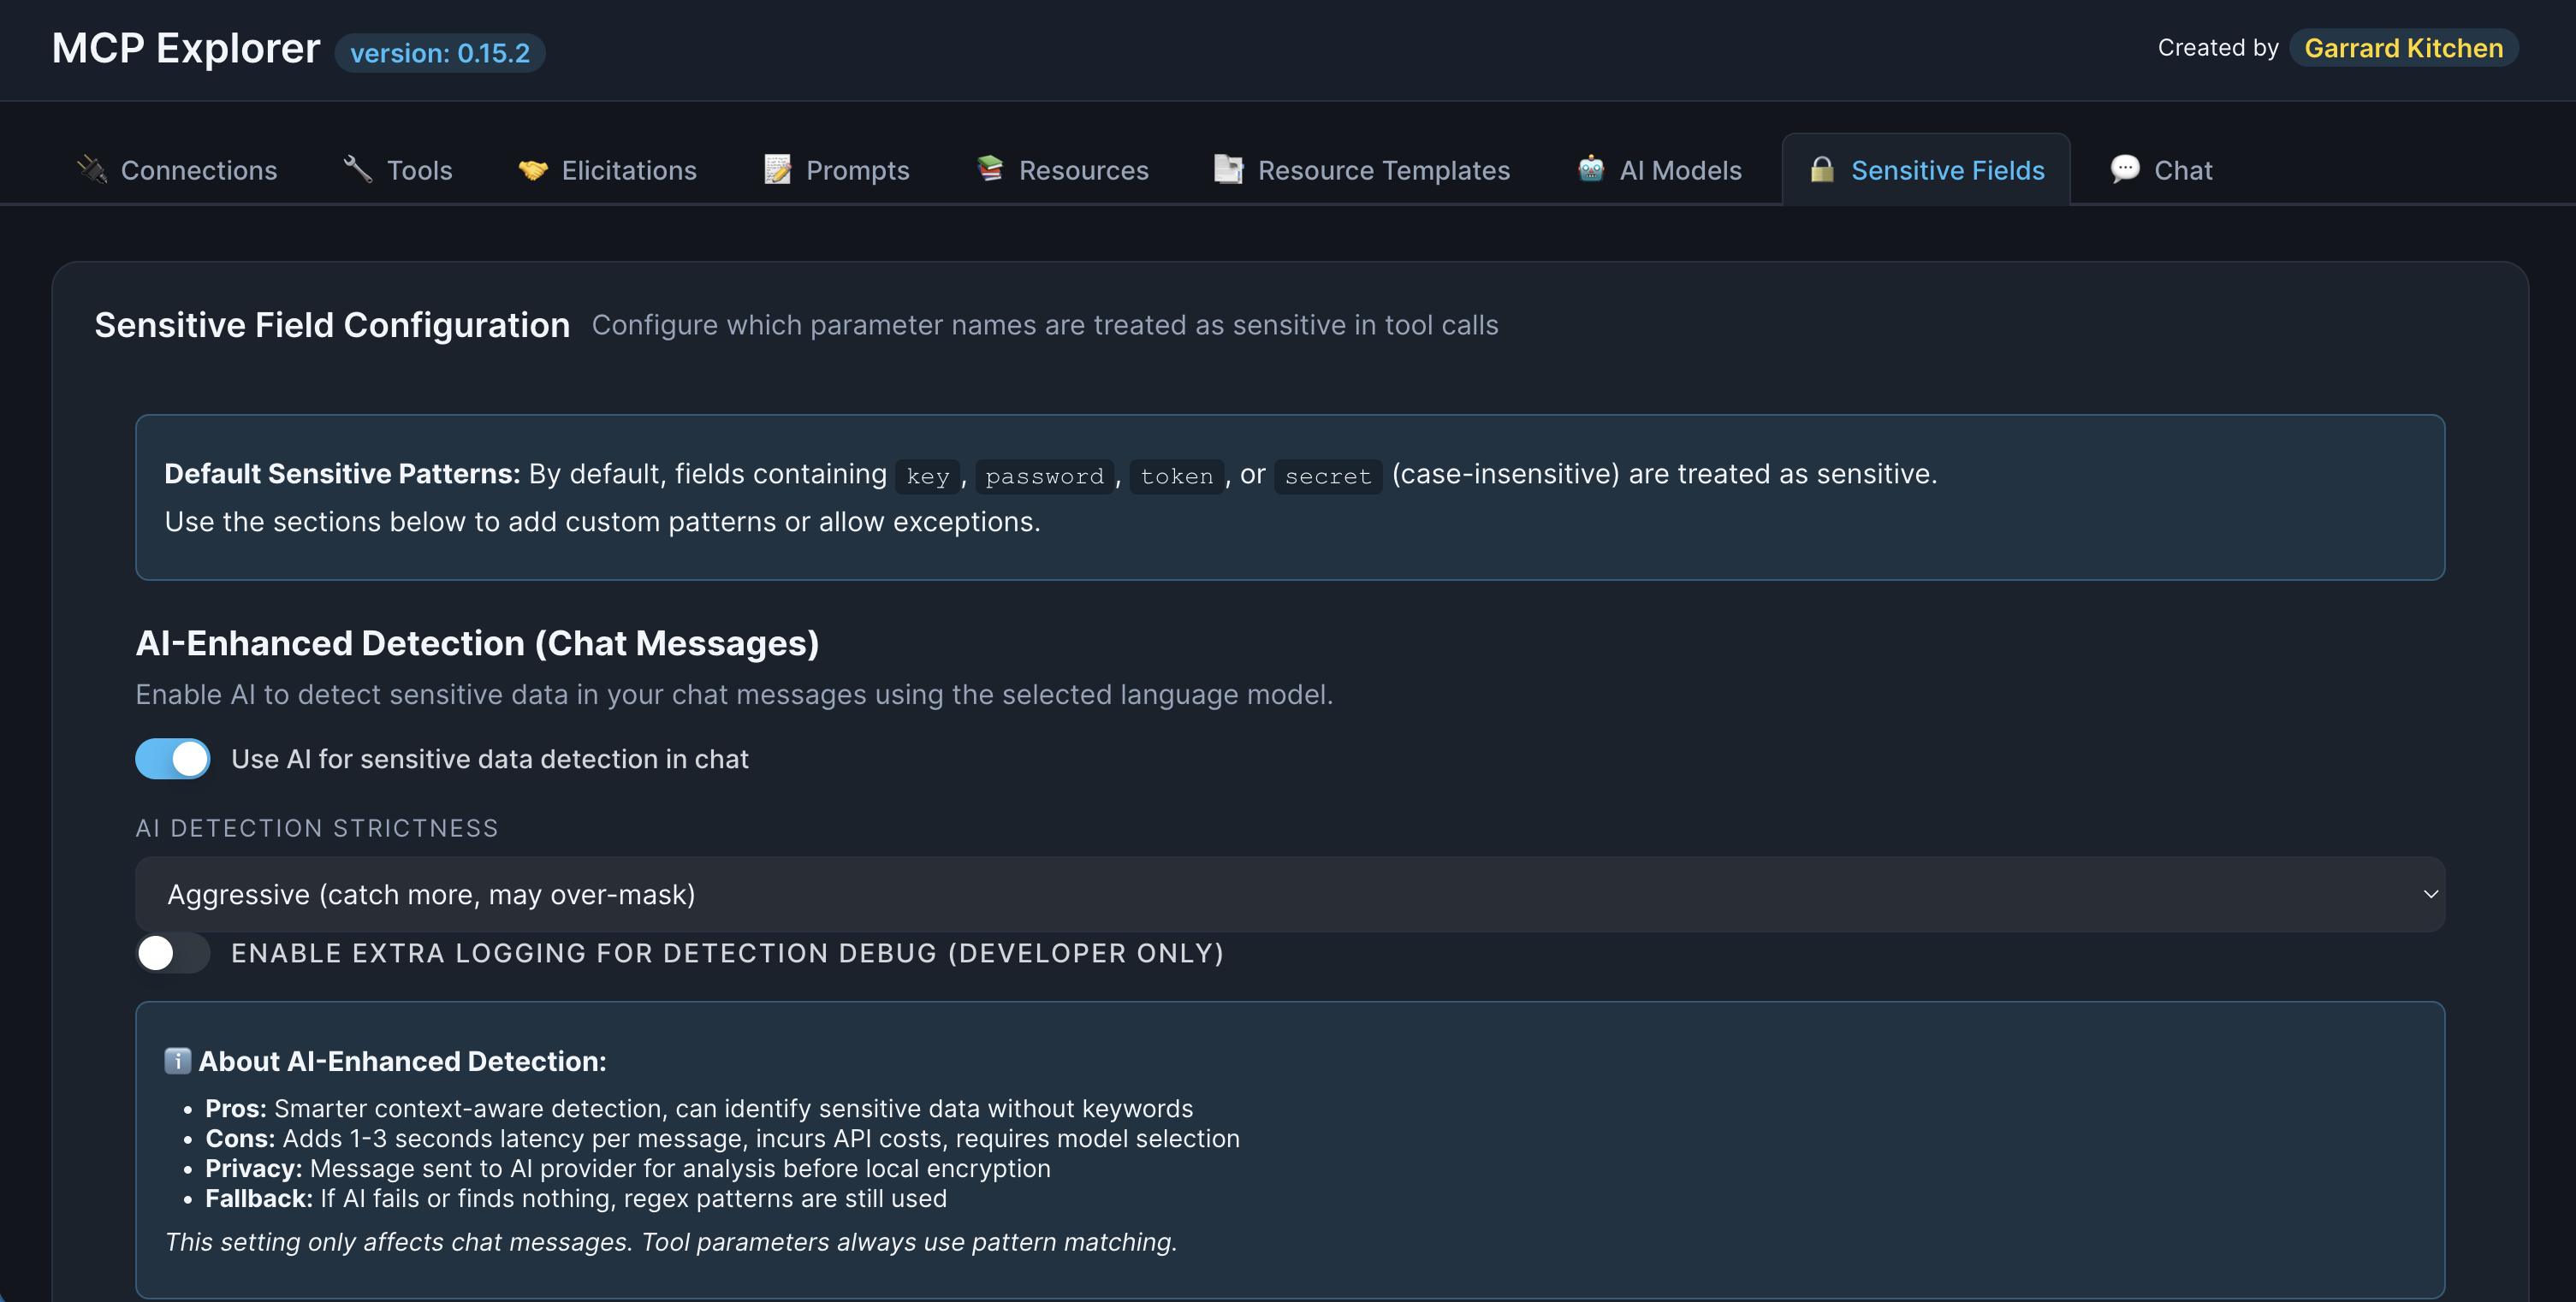Click the MCP Explorer title

tap(186, 48)
